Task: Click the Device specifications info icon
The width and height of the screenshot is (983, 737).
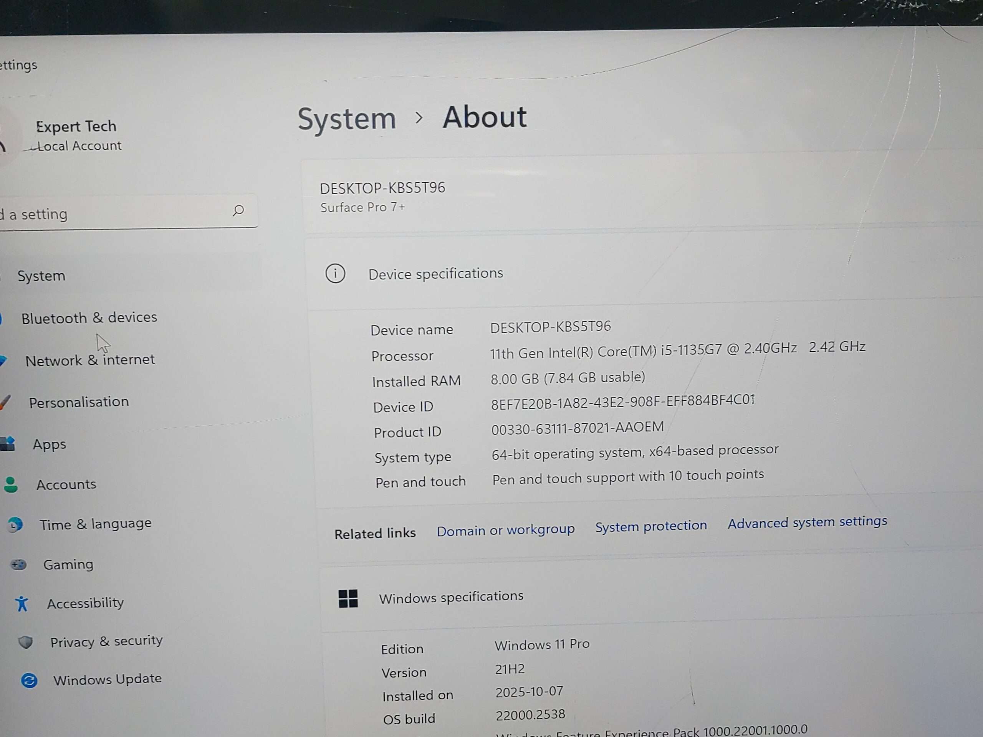Action: [335, 274]
